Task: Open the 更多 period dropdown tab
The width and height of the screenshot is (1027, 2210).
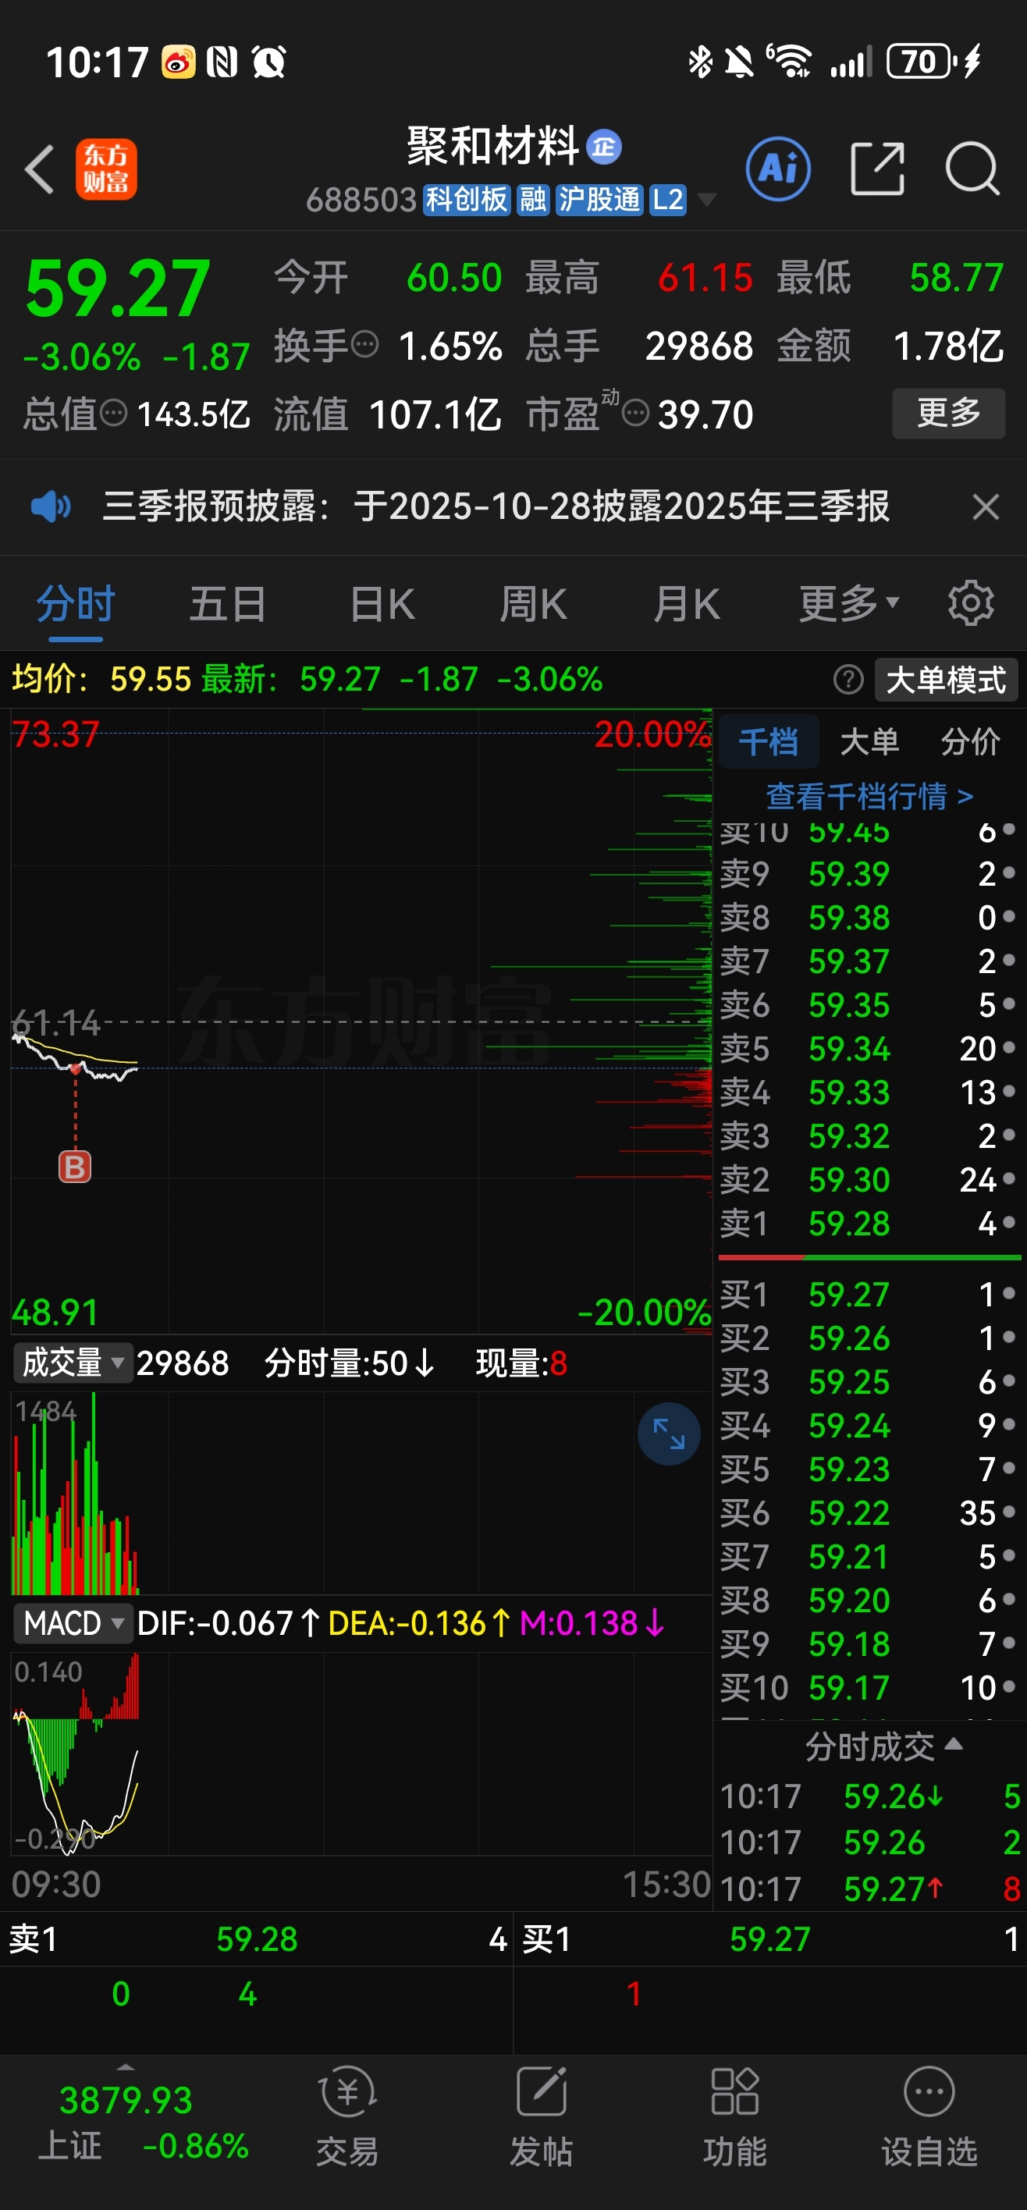Action: coord(849,603)
